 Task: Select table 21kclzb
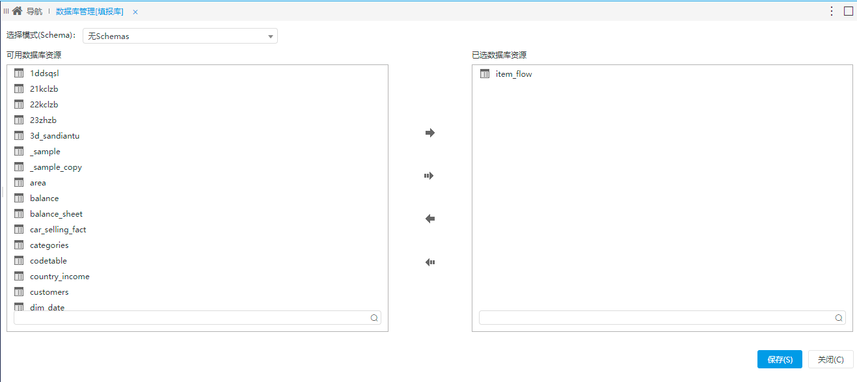click(x=44, y=89)
